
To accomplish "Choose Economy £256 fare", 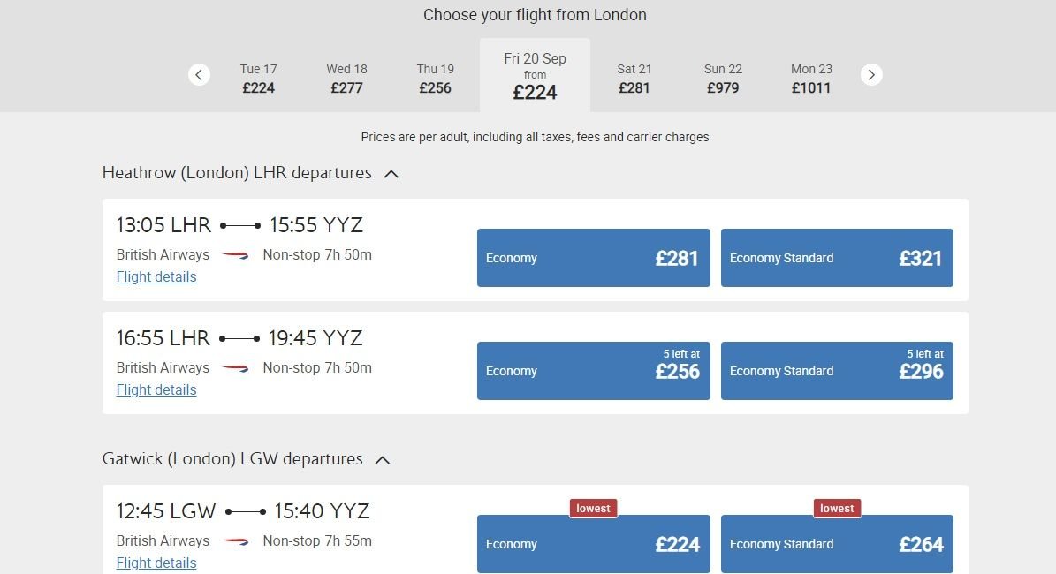I will [x=593, y=371].
